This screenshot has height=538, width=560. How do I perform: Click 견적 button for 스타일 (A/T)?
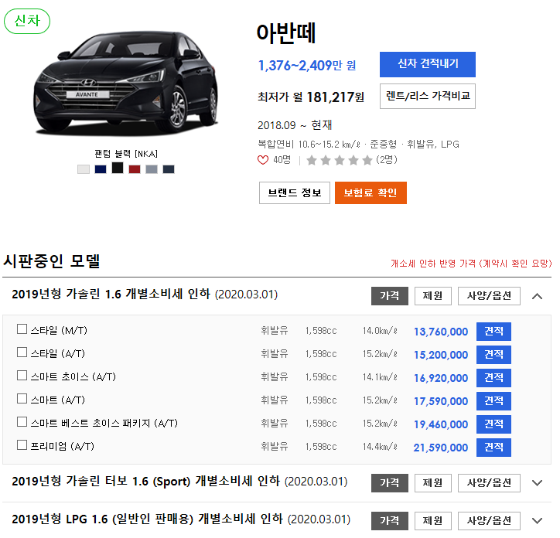click(493, 355)
